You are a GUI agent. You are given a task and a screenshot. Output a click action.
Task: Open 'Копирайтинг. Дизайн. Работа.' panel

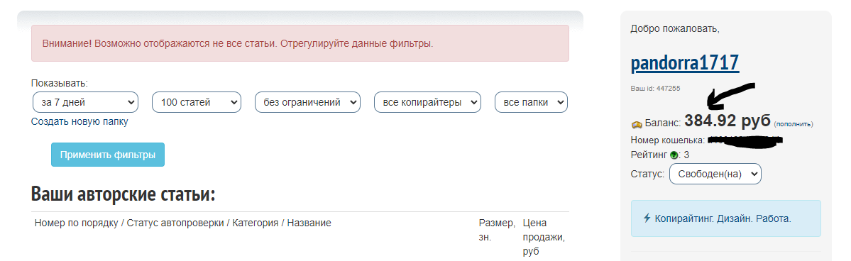[725, 218]
